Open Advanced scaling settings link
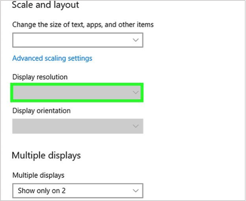246x201 pixels. (52, 58)
